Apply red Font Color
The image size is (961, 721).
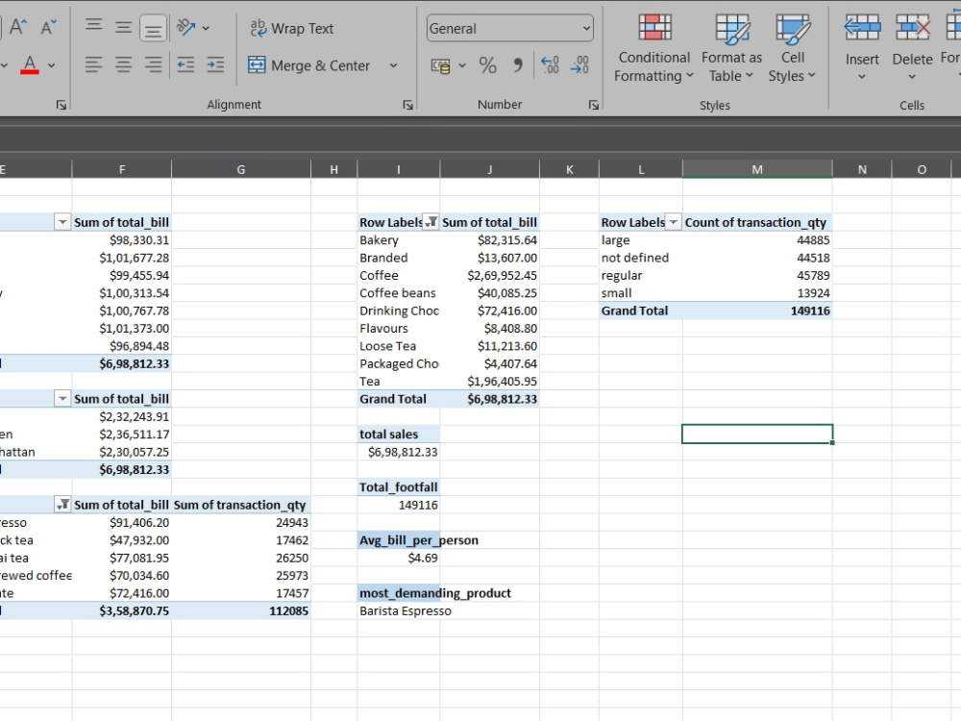pos(30,65)
